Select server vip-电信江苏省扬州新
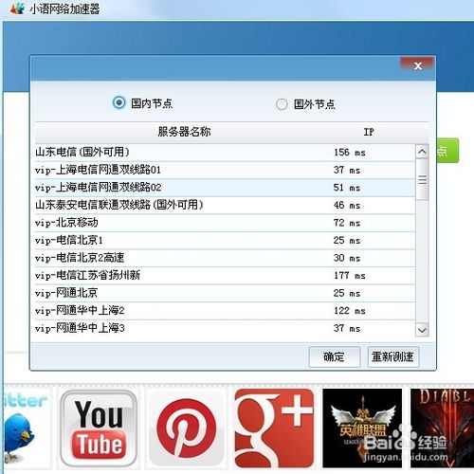This screenshot has height=474, width=474. click(225, 276)
